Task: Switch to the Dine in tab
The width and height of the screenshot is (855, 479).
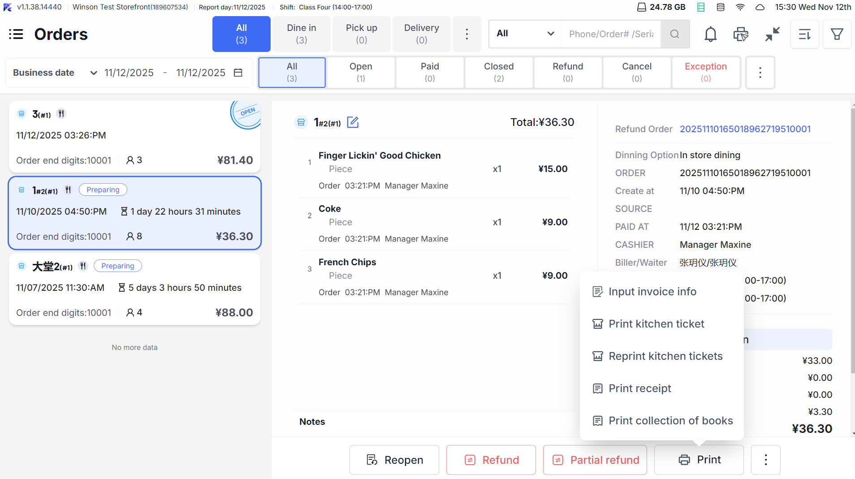Action: click(302, 34)
